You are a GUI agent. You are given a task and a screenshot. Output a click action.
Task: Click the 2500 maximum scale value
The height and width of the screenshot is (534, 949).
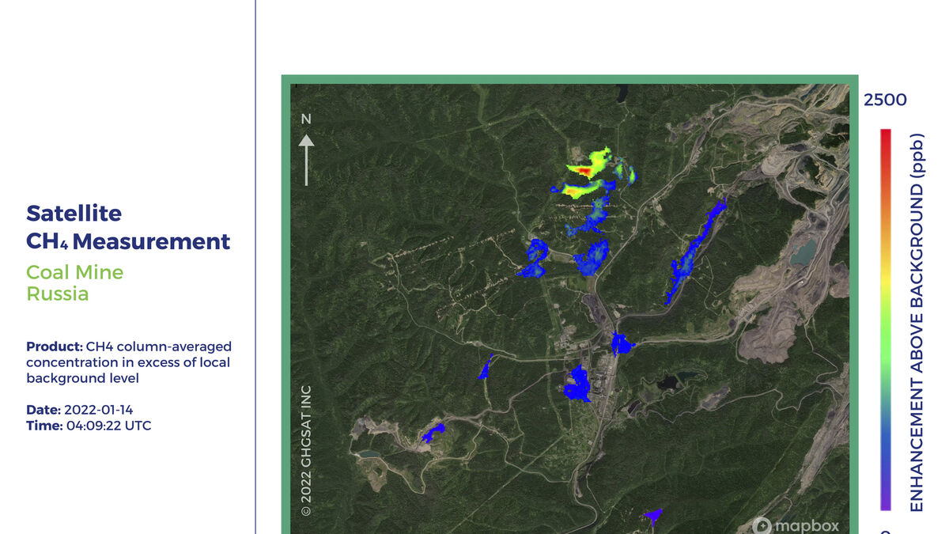coord(886,100)
